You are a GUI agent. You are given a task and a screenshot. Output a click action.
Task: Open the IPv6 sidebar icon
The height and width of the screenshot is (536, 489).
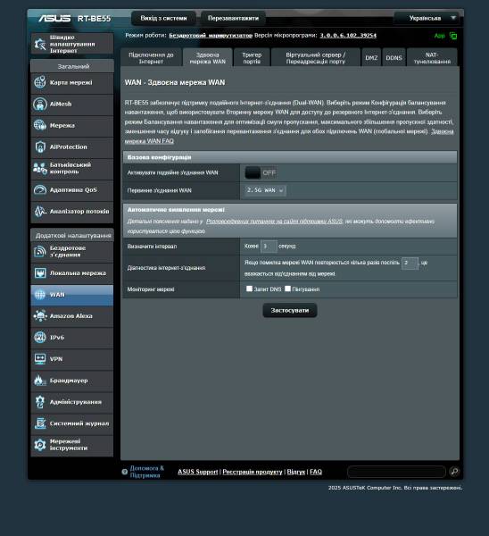[x=40, y=338]
